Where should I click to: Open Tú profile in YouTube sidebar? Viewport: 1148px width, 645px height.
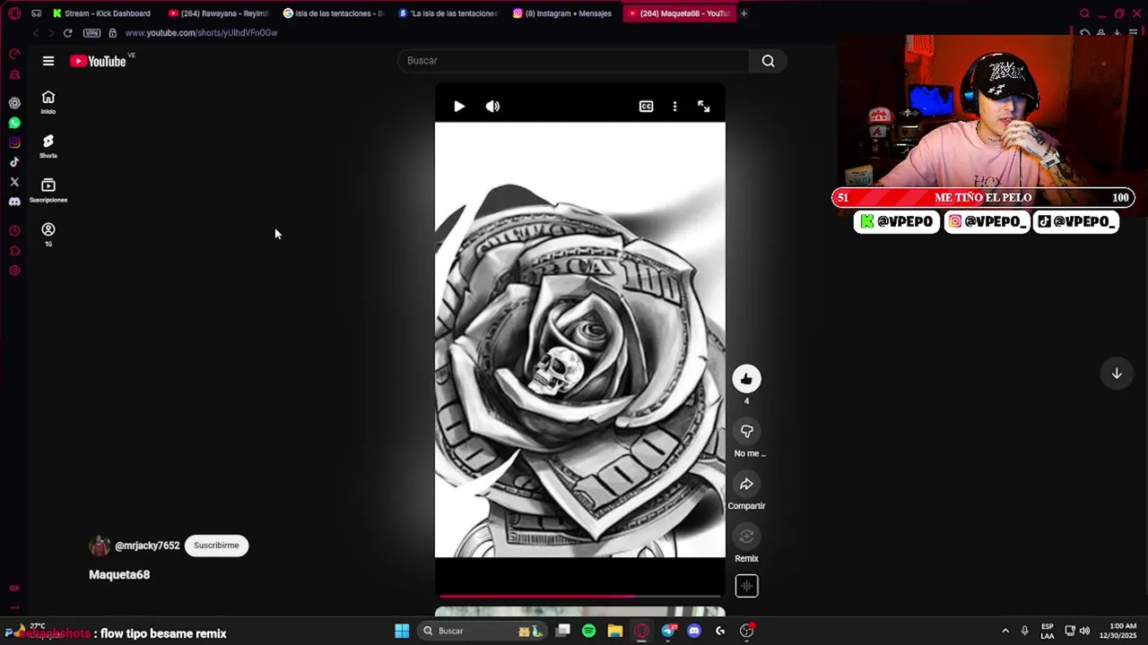tap(48, 234)
